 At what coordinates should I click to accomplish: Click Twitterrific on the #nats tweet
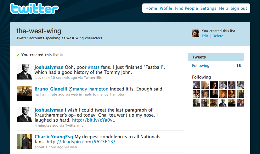[93, 78]
